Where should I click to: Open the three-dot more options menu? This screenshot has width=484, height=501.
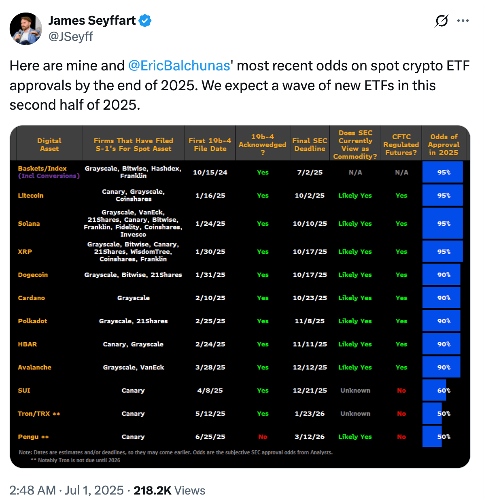click(x=463, y=21)
